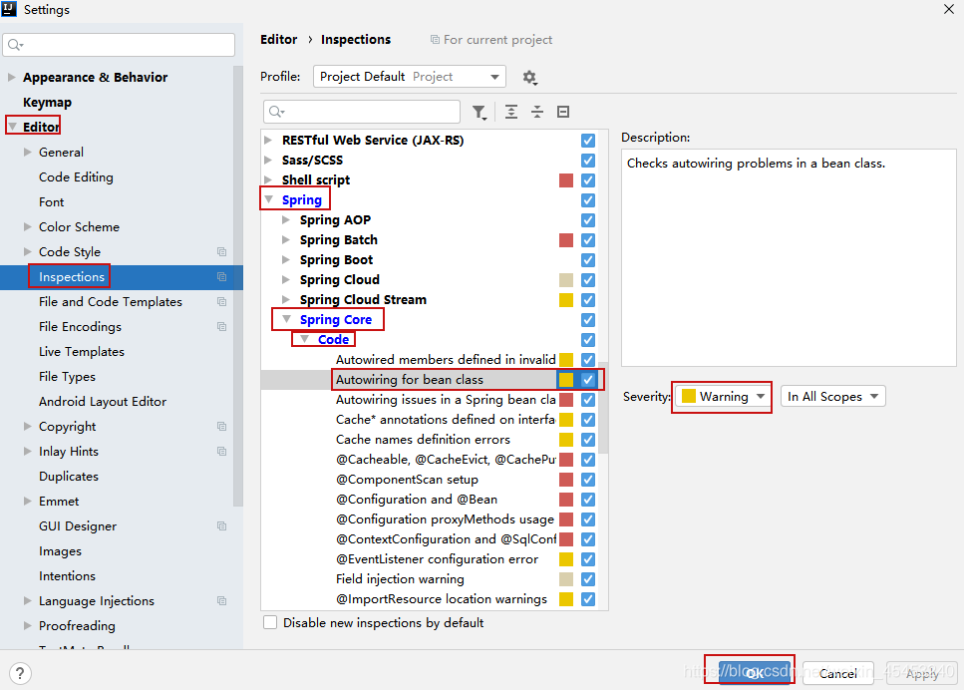Toggle the Field injection warning checkbox
The image size is (964, 690).
pos(588,579)
